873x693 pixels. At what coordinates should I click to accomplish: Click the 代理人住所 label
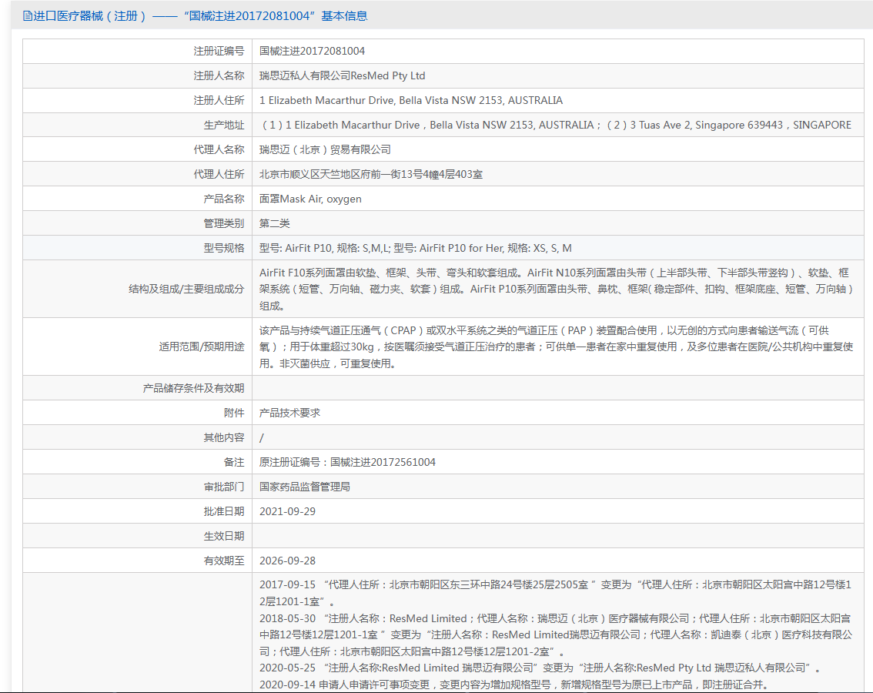[219, 174]
